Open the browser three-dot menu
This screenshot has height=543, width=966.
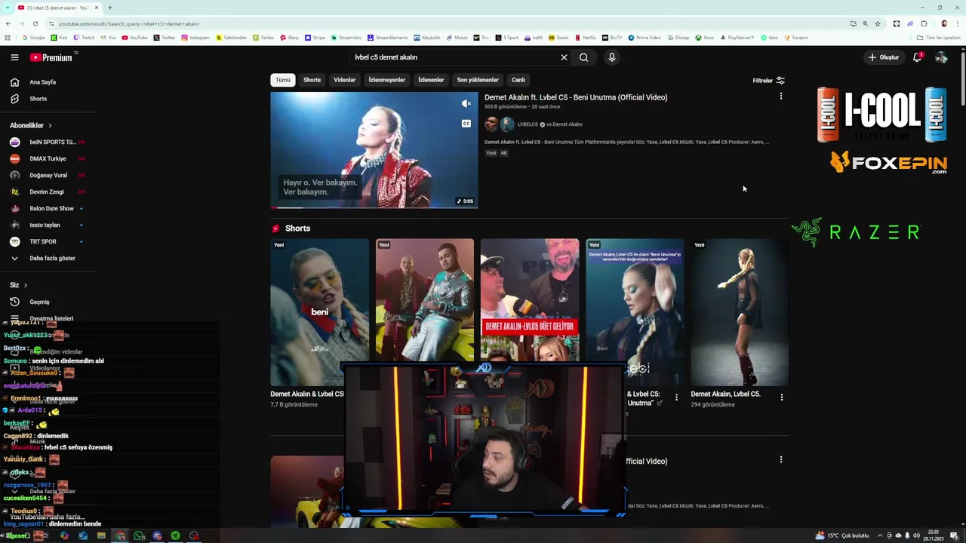(x=958, y=23)
